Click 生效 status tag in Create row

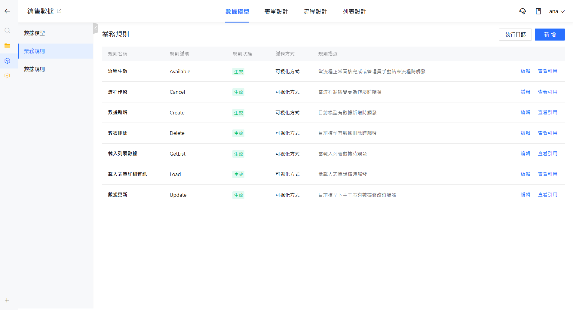coord(238,113)
